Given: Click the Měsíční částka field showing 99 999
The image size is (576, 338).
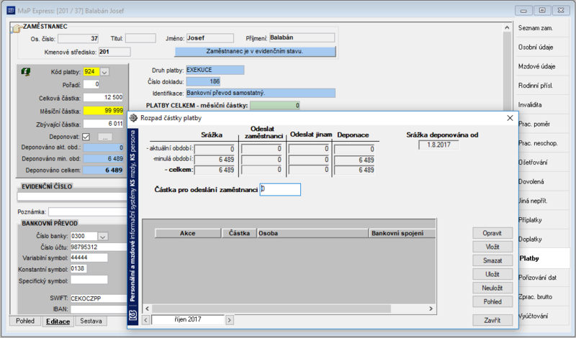Looking at the screenshot, I should point(103,111).
